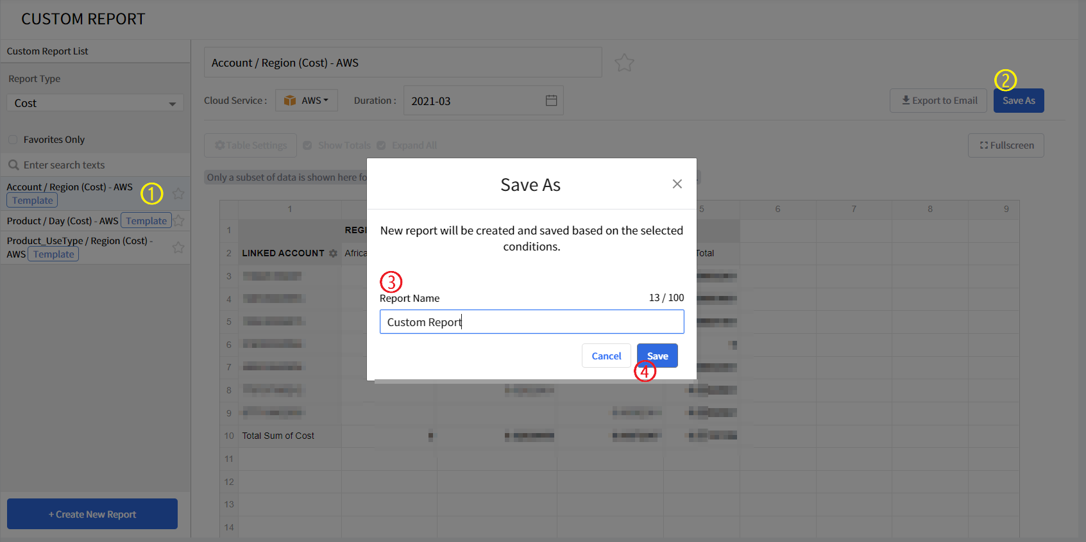The height and width of the screenshot is (542, 1086).
Task: Open the Duration calendar picker icon
Action: coord(551,101)
